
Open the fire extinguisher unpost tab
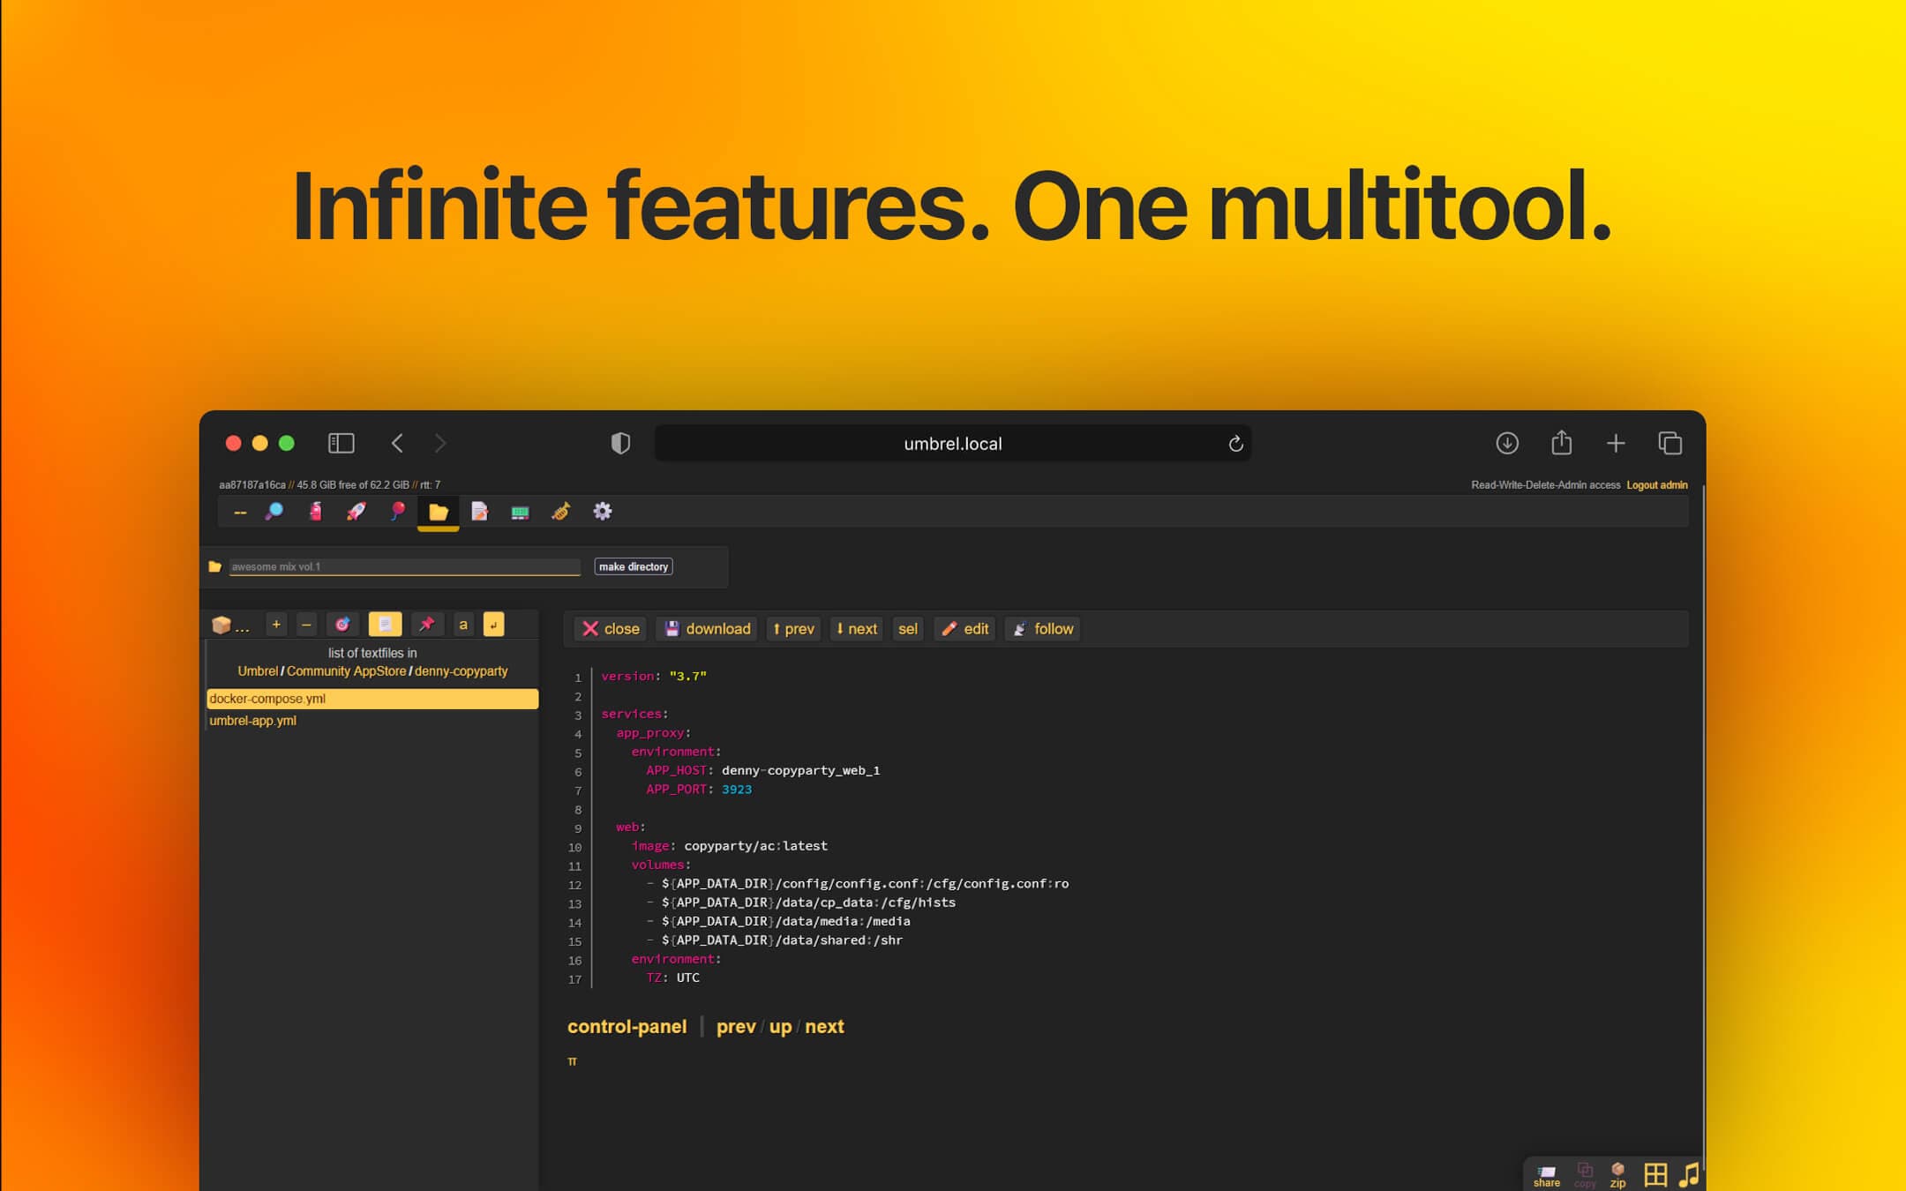pos(315,512)
